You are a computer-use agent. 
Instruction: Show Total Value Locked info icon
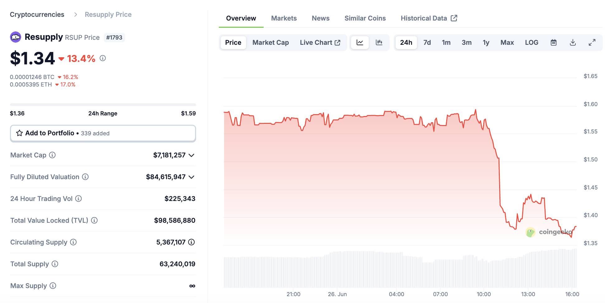94,220
